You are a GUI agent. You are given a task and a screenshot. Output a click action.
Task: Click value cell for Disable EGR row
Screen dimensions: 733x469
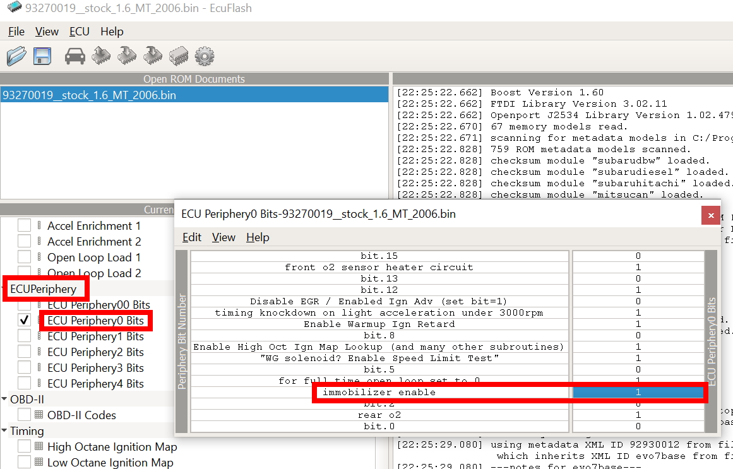[638, 302]
